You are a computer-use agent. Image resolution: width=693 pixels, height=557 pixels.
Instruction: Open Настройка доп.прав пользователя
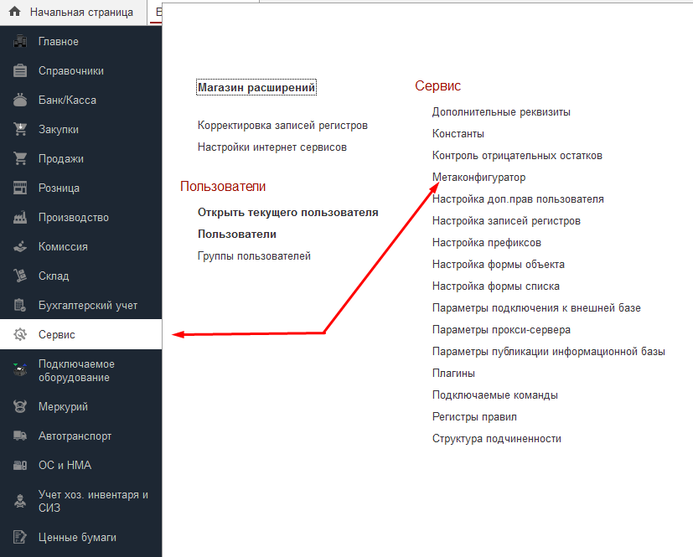(518, 199)
